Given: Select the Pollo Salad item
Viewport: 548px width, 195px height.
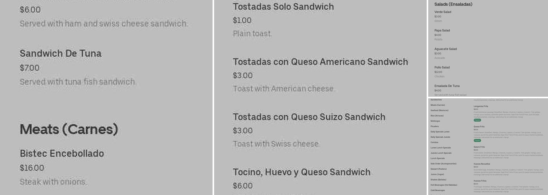Looking at the screenshot, I should coord(442,67).
